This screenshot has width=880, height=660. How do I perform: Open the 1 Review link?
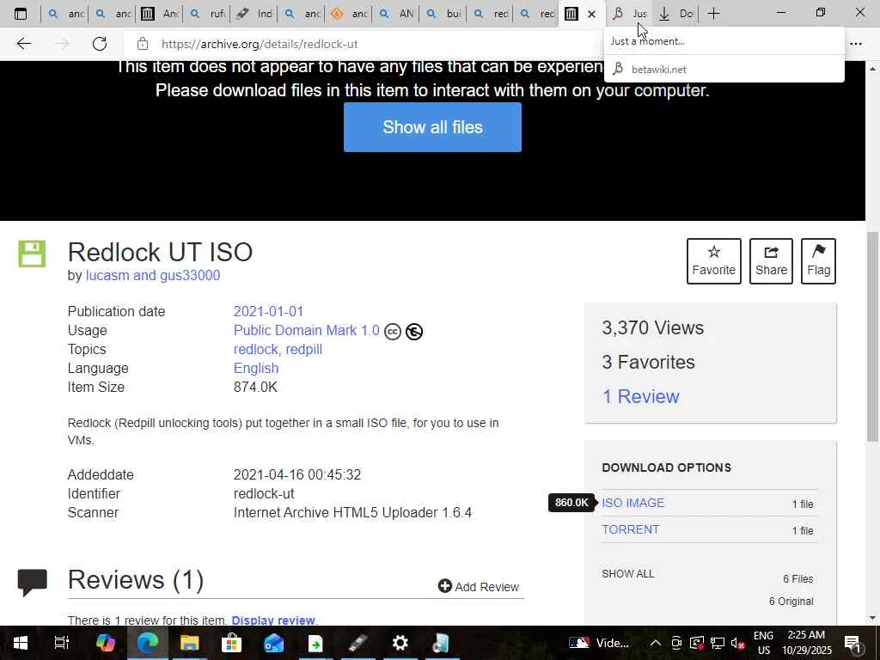(640, 397)
